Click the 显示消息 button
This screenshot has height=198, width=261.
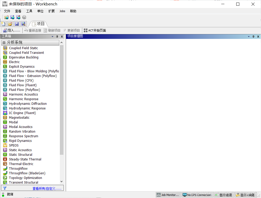(x=246, y=195)
